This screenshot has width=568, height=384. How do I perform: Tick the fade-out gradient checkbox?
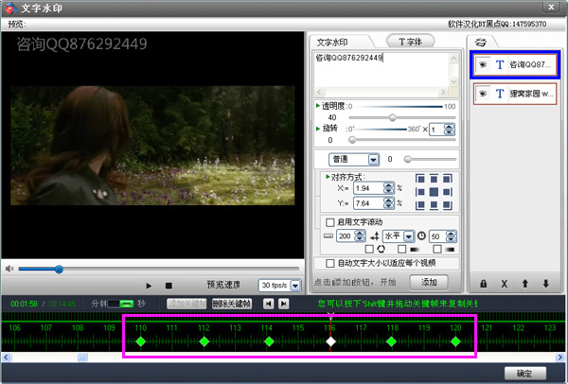click(437, 249)
